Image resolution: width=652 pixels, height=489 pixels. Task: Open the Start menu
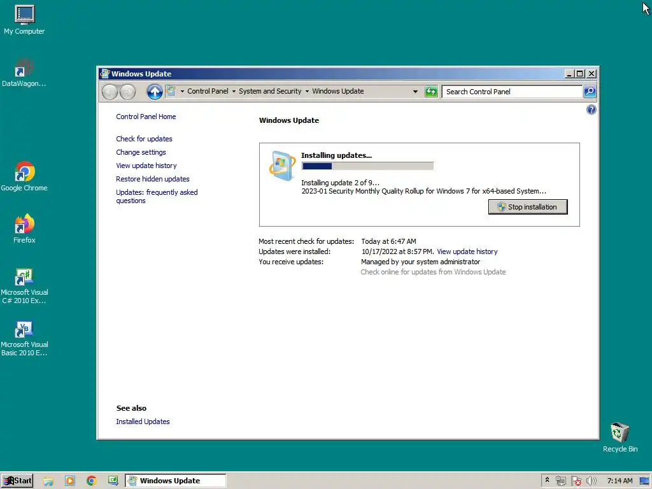pos(17,481)
